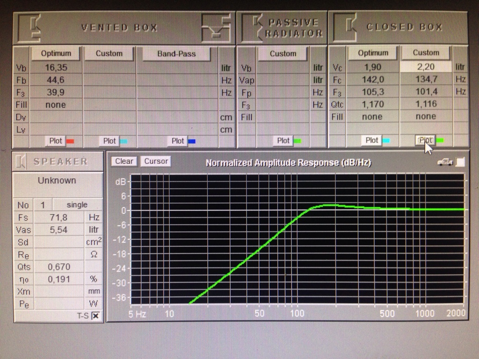Click the vented custom cyan swatch

[x=123, y=141]
